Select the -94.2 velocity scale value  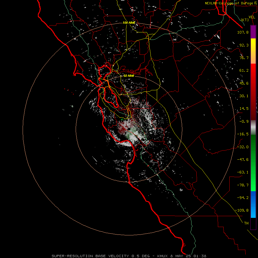pyautogui.click(x=243, y=198)
